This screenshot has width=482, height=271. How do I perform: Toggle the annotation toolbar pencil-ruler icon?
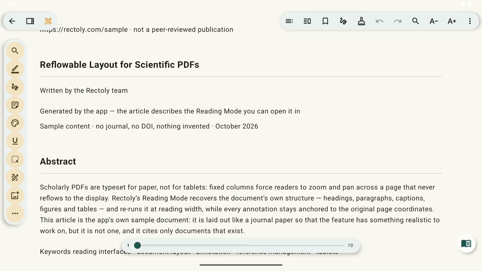point(48,21)
